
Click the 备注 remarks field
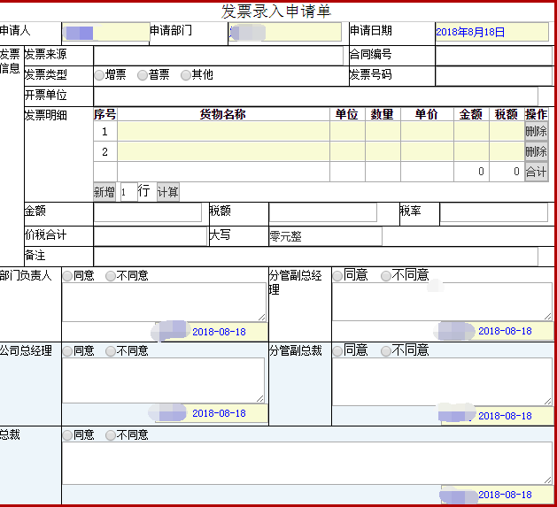pos(315,256)
